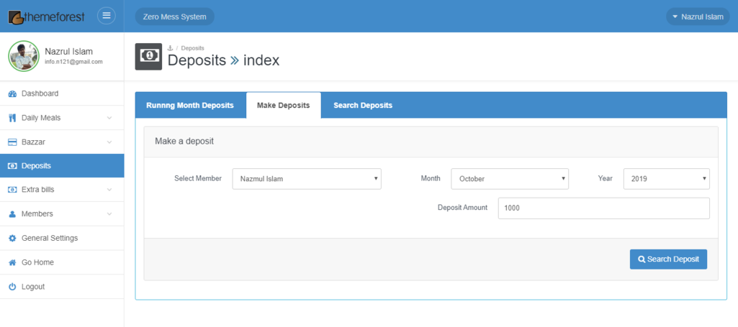Click the Logout power icon

(x=12, y=287)
